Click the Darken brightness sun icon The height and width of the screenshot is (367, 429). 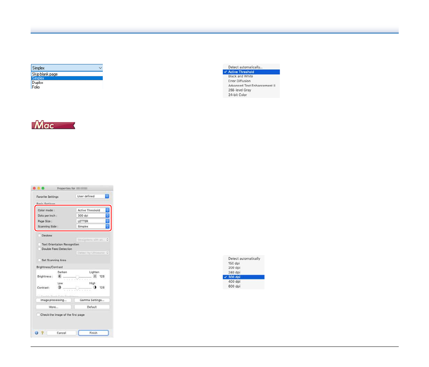click(60, 277)
